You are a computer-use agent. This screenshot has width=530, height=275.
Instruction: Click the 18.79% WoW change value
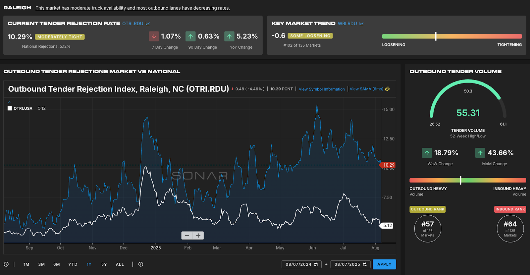pos(446,153)
